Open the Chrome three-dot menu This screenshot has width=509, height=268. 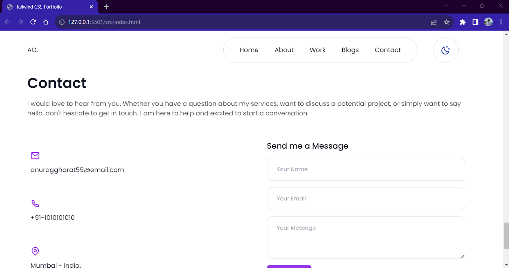click(x=501, y=22)
